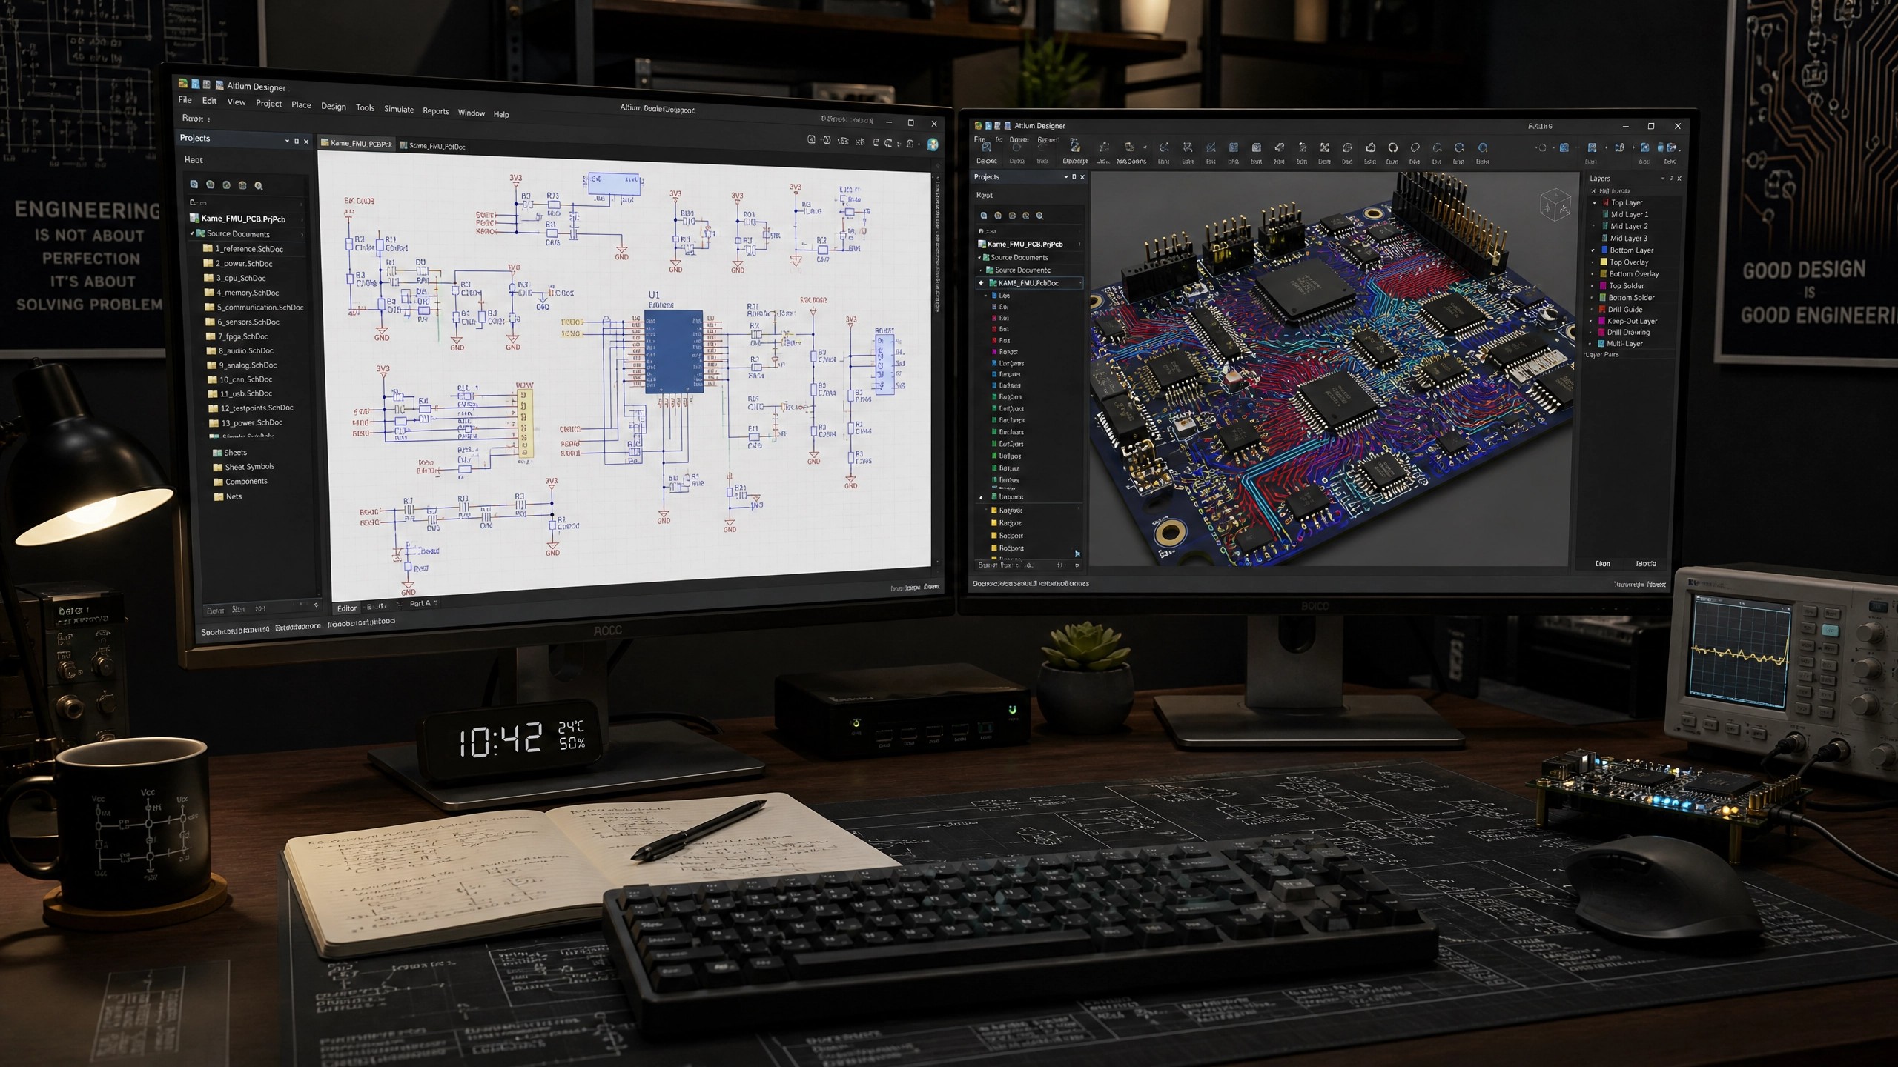Click the round globe icon on schematic window toolbar
Screen dimensions: 1898x1067
pos(933,144)
